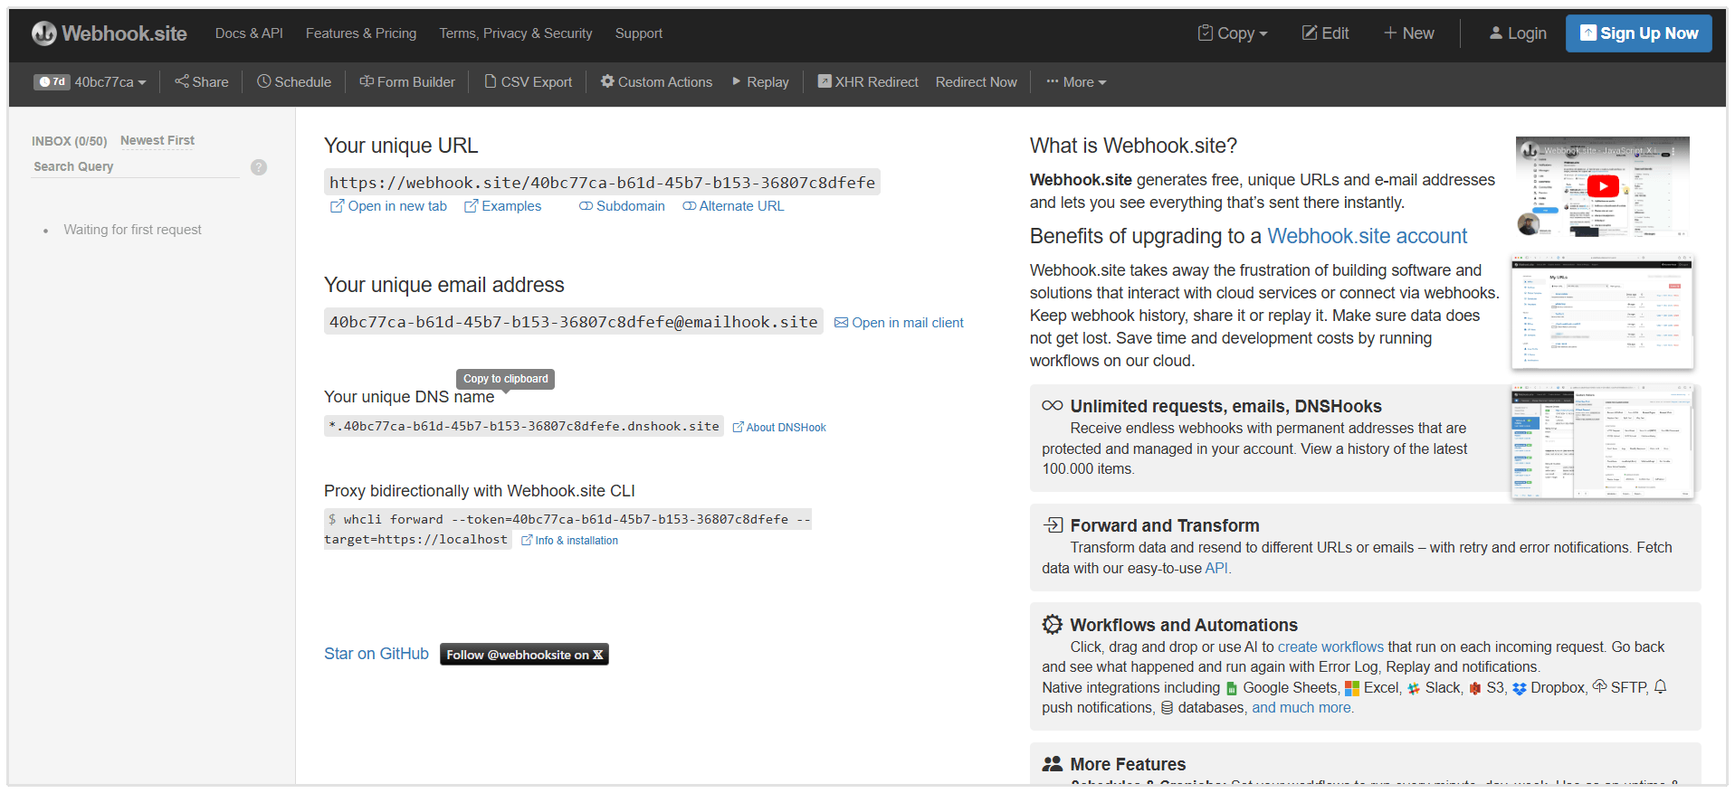Toggle Newest First sort order
The height and width of the screenshot is (793, 1735).
pos(157,140)
